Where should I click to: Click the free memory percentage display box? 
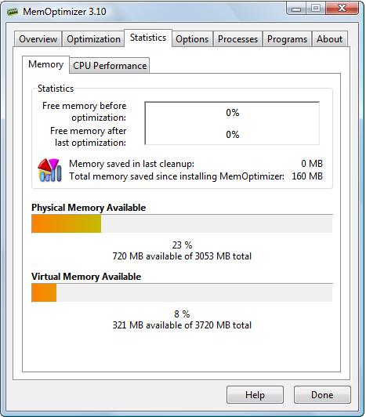click(x=232, y=123)
